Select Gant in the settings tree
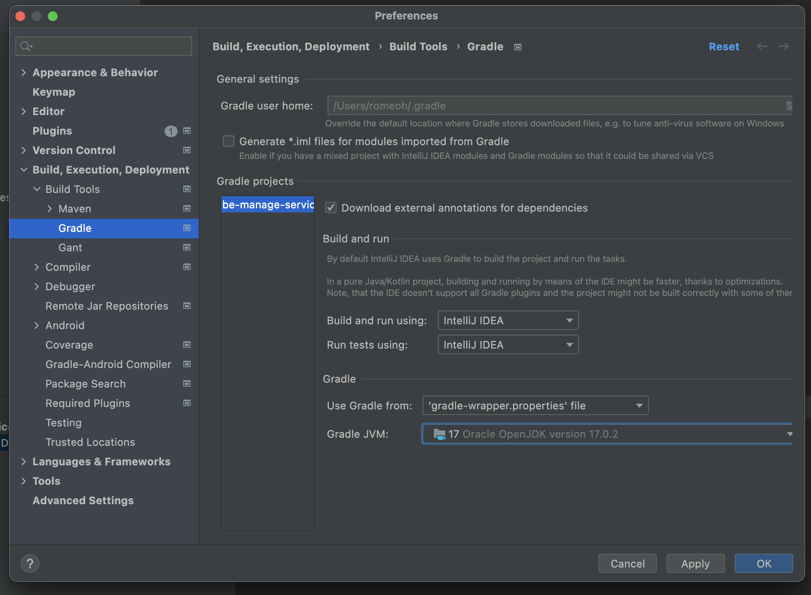The height and width of the screenshot is (595, 811). pos(70,248)
